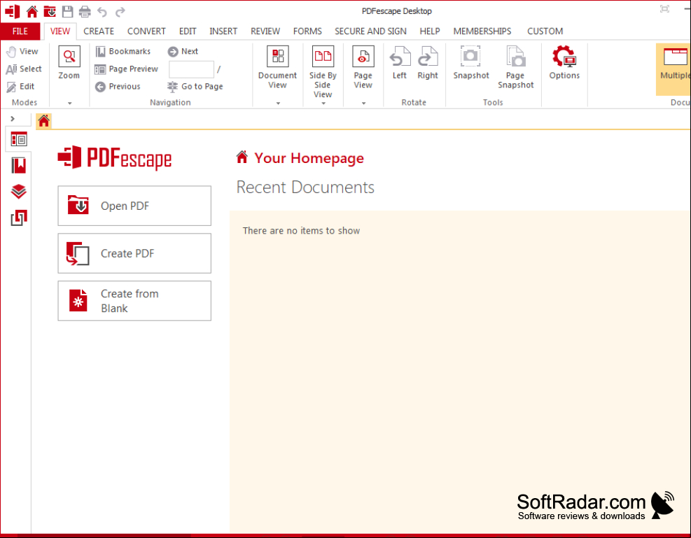Switch to Edit mode
Viewport: 691px width, 538px height.
20,87
